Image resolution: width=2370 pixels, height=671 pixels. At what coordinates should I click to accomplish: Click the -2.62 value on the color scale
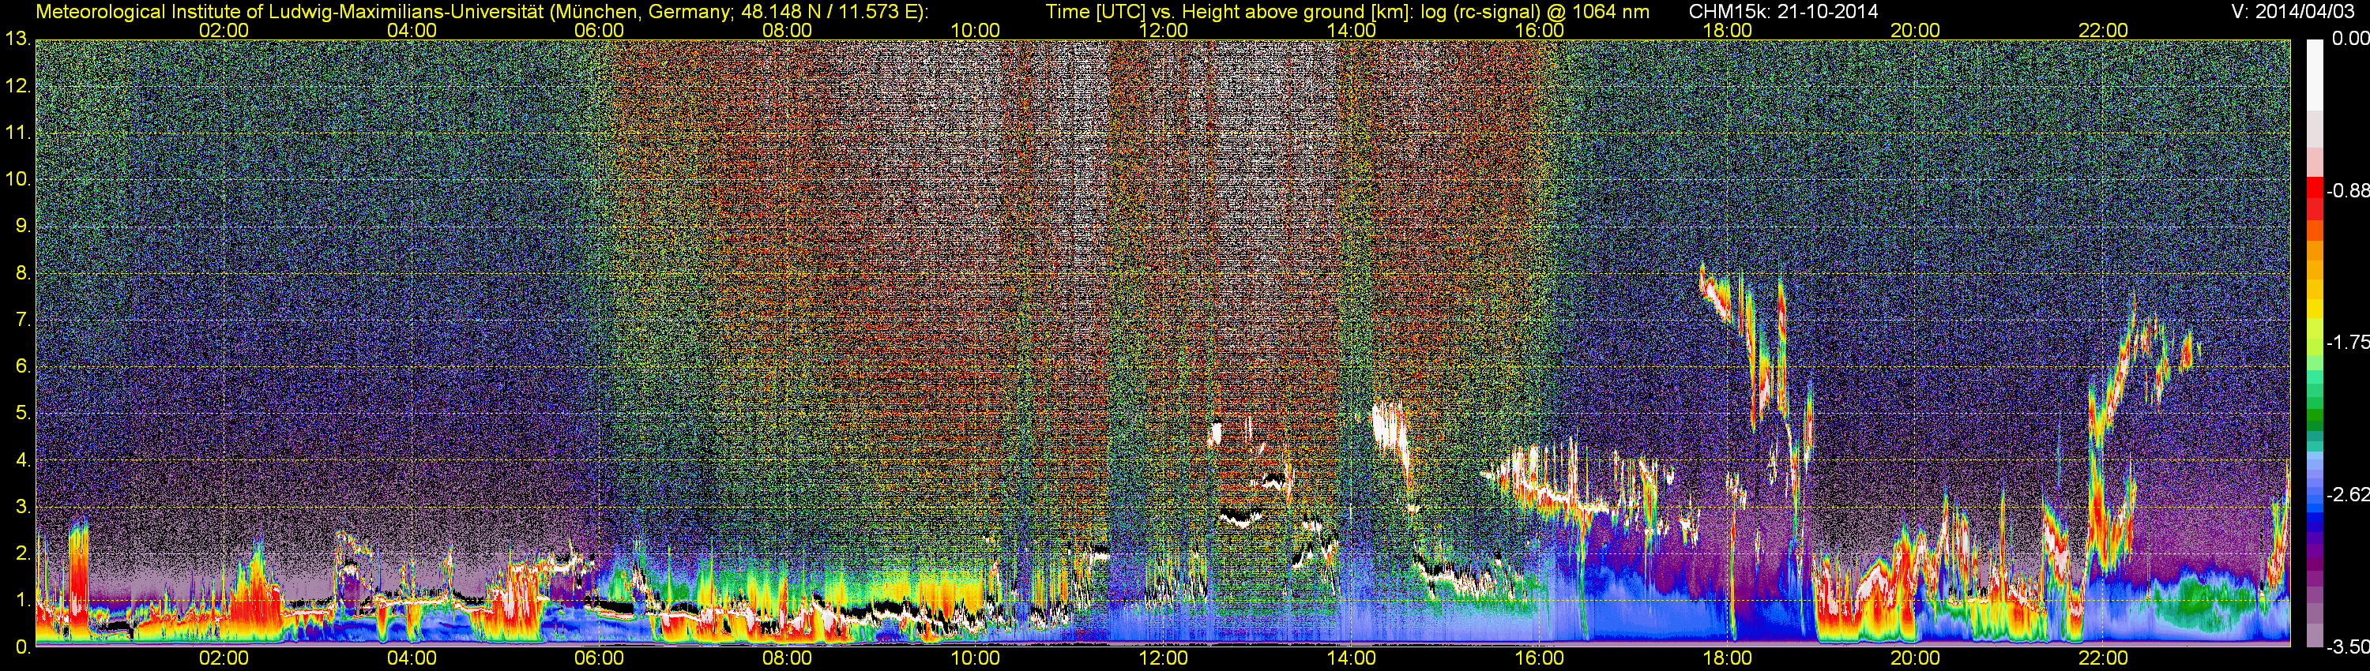tap(2348, 494)
